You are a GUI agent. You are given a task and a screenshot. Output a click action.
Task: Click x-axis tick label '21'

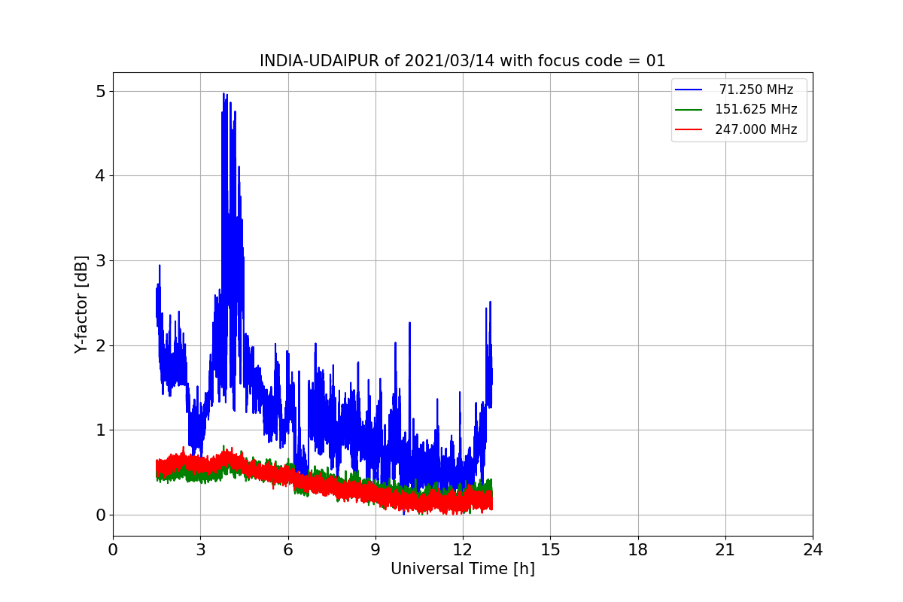[725, 550]
